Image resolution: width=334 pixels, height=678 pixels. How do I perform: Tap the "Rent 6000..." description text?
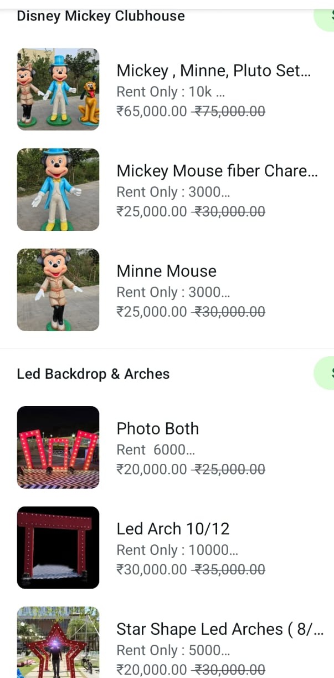(x=156, y=449)
